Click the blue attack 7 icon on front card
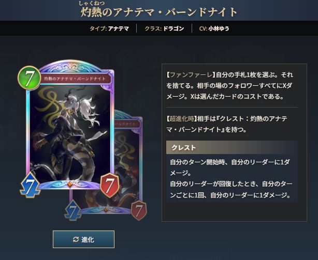The height and width of the screenshot is (260, 318). coord(30,186)
